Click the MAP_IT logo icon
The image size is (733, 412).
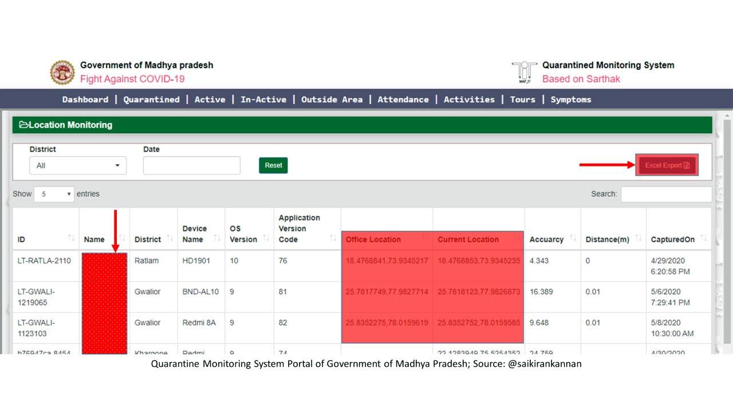click(523, 72)
